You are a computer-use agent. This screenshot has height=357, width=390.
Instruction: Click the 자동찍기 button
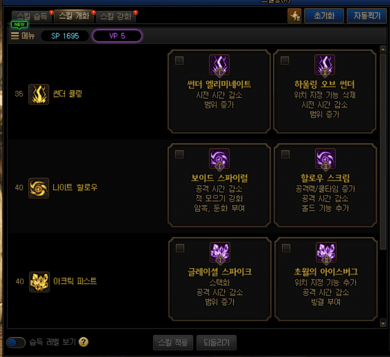click(x=367, y=16)
